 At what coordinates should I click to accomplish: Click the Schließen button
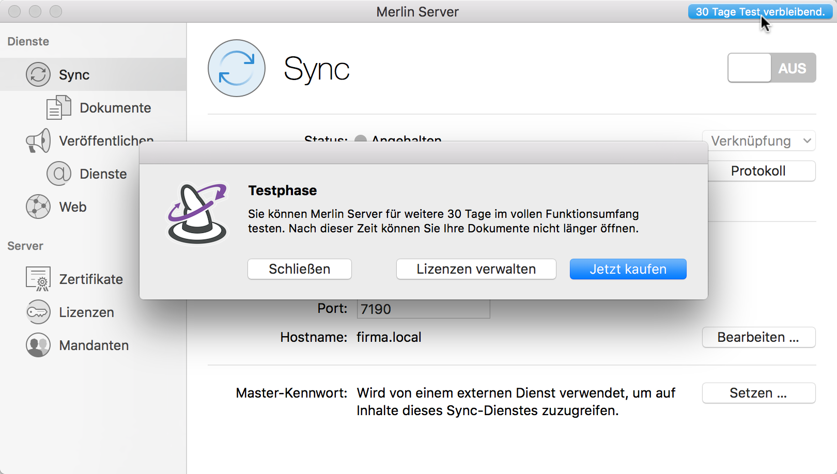[x=300, y=269]
